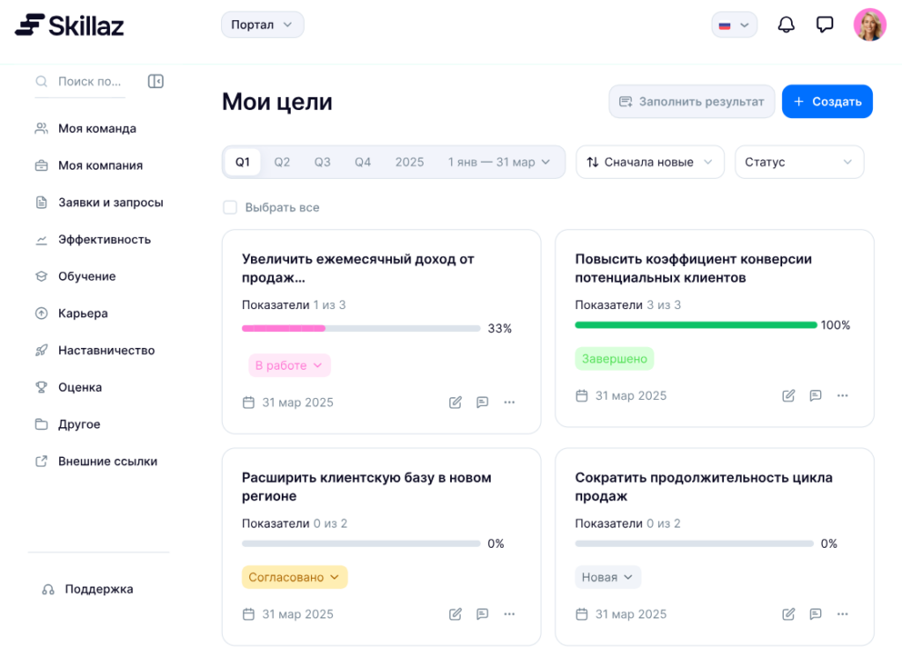Open more options for 'Повысить коэффициент конверсии' goal
Viewport: 902px width, 657px height.
(842, 395)
